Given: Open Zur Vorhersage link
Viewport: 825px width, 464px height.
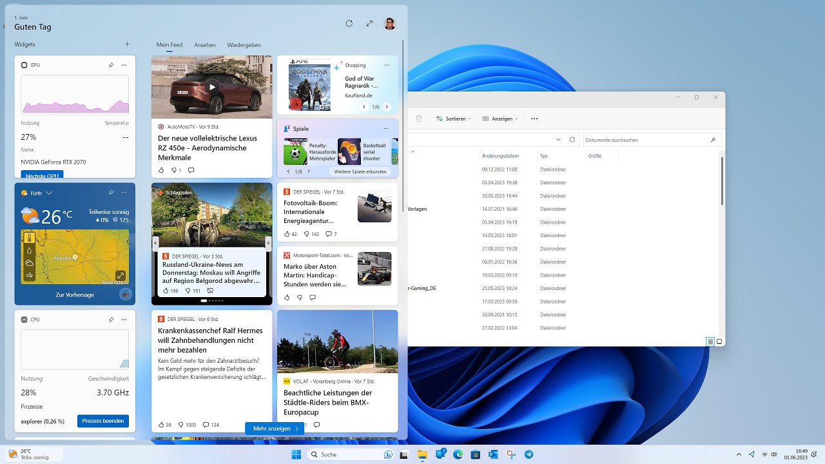Looking at the screenshot, I should (x=75, y=295).
